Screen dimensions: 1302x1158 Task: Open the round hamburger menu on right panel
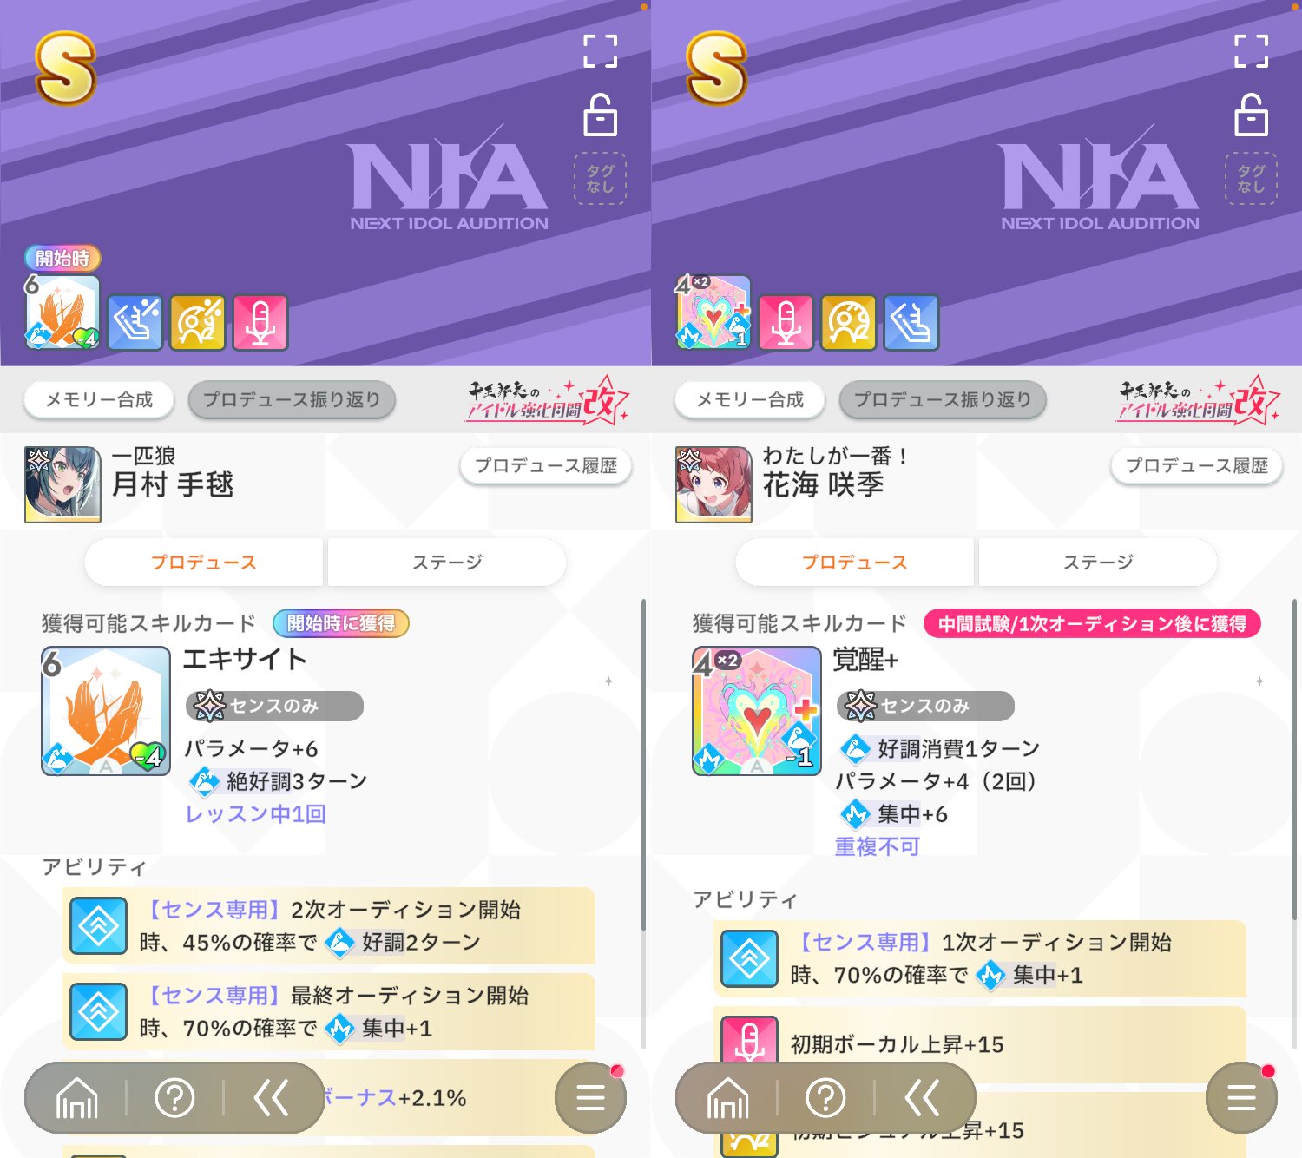point(1241,1098)
